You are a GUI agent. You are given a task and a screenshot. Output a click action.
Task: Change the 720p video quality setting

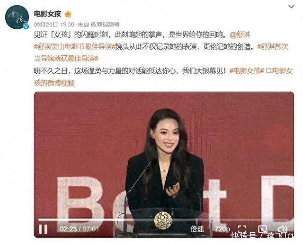[223, 229]
